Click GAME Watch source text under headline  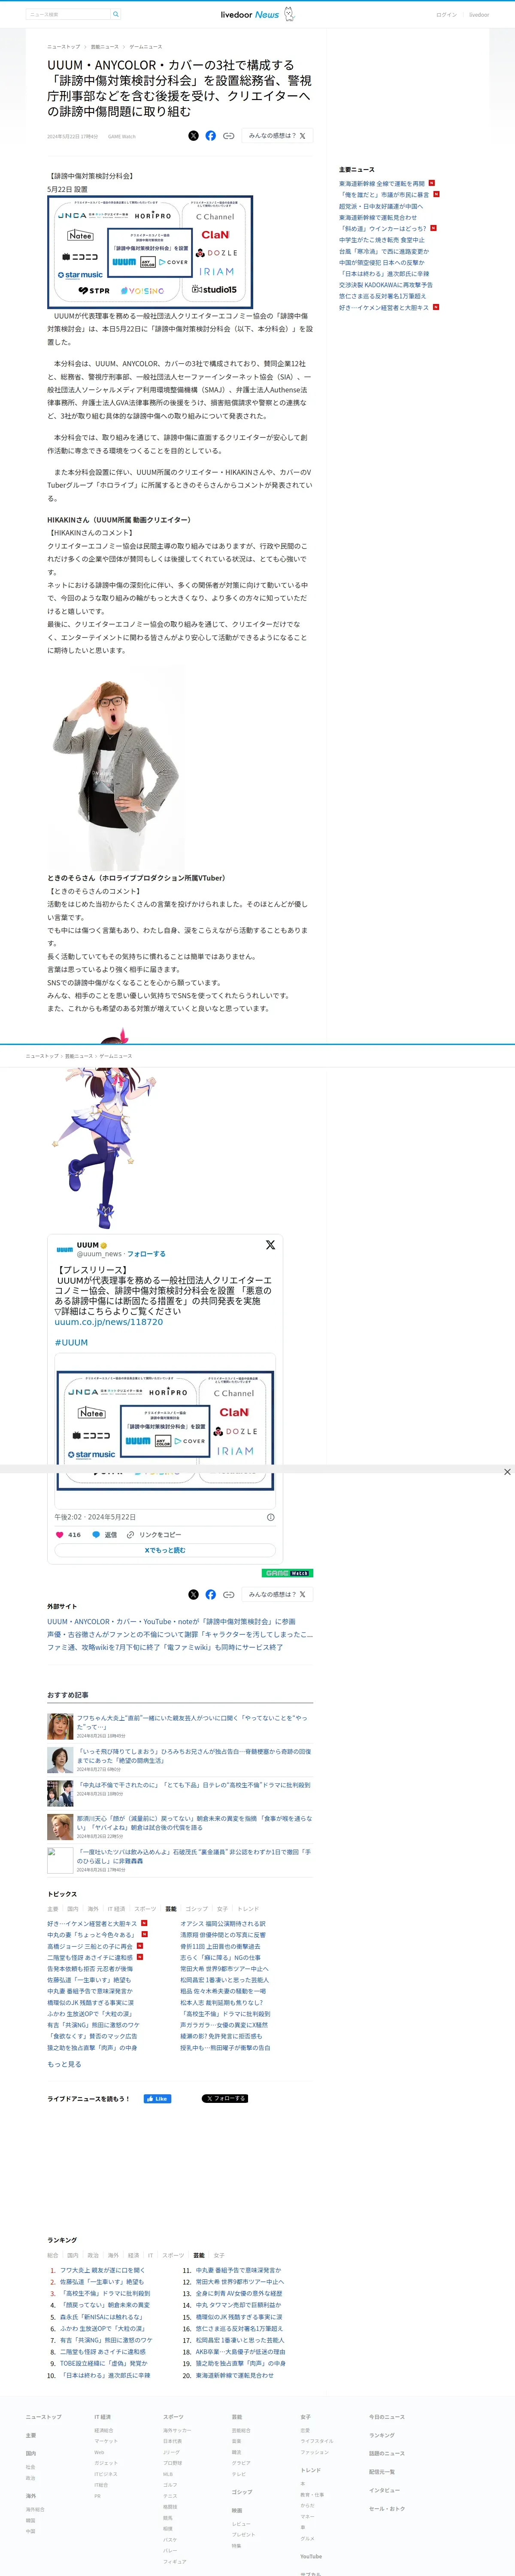tap(122, 136)
